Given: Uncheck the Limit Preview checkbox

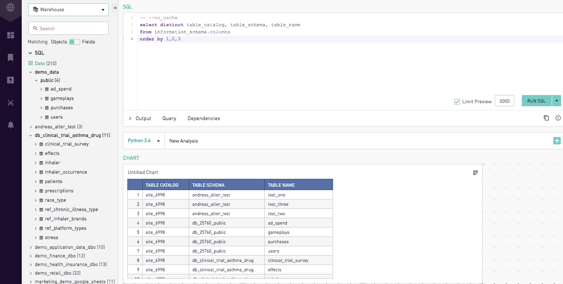Looking at the screenshot, I should (x=457, y=101).
